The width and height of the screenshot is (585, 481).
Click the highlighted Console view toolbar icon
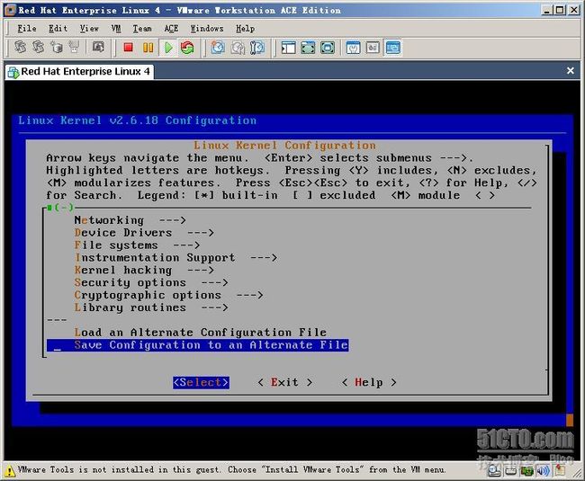(x=392, y=48)
